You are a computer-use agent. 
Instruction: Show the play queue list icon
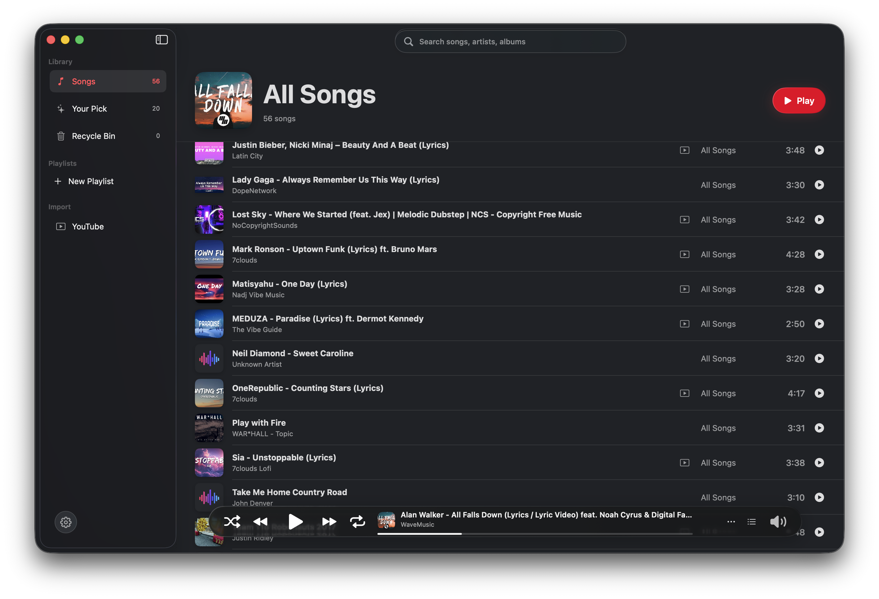point(751,522)
